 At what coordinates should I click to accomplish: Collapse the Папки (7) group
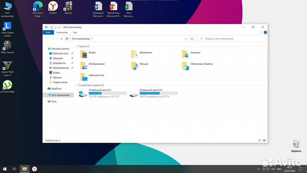[x=77, y=46]
